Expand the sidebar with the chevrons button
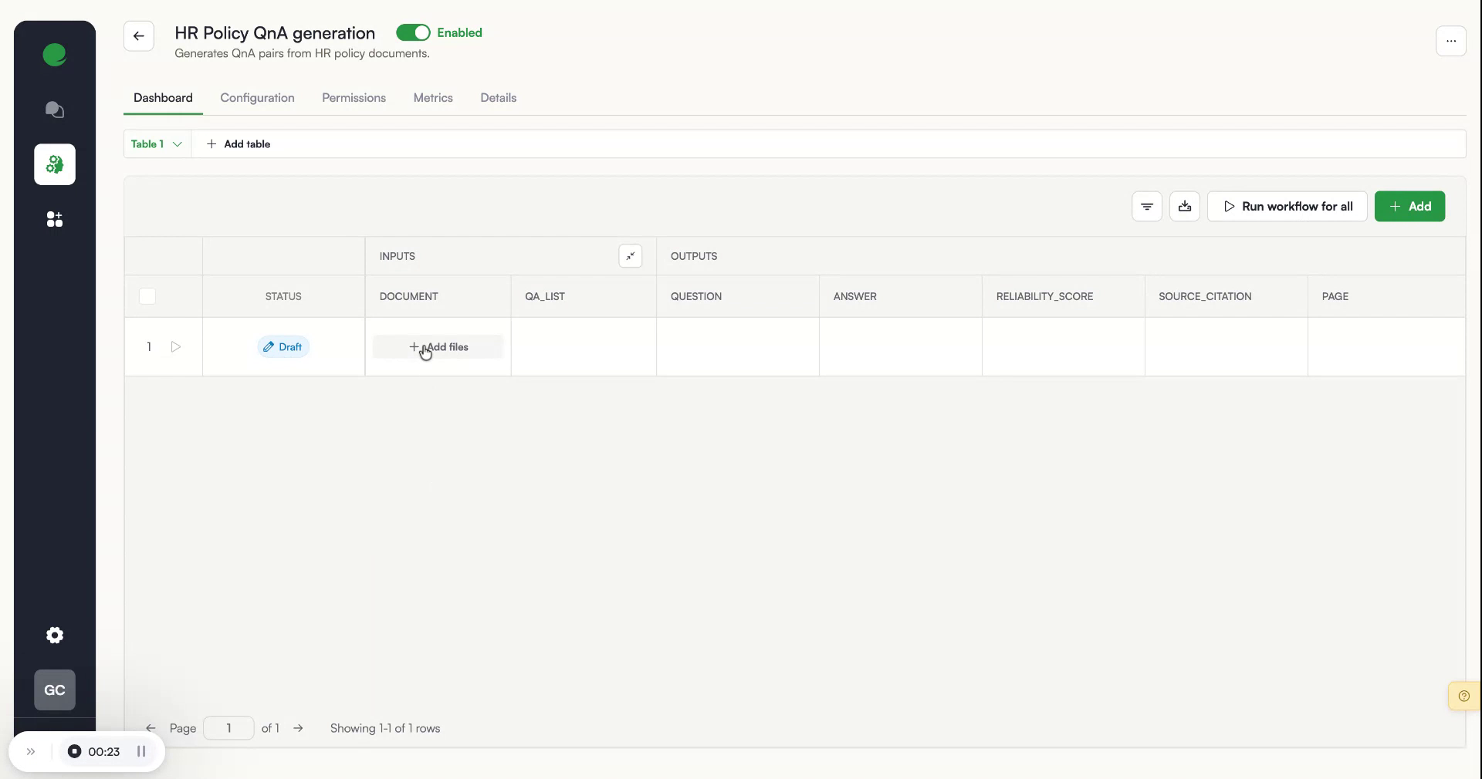The image size is (1482, 779). pos(31,751)
